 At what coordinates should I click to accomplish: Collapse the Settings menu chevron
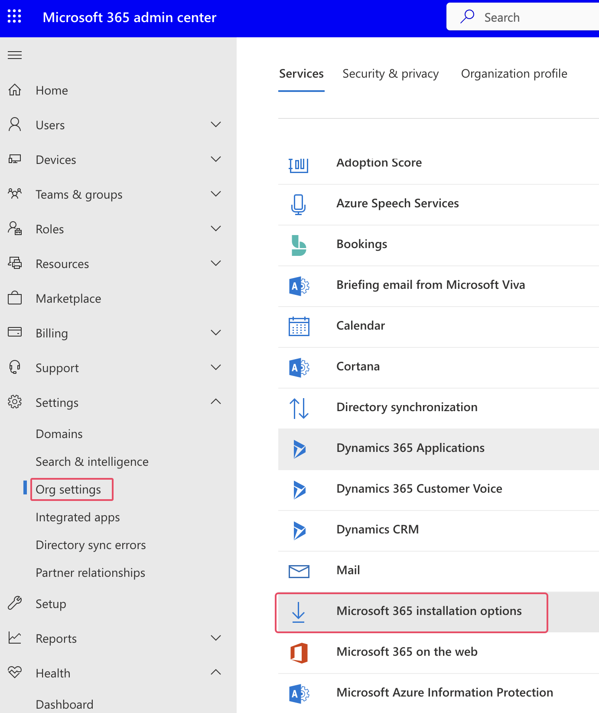point(216,402)
